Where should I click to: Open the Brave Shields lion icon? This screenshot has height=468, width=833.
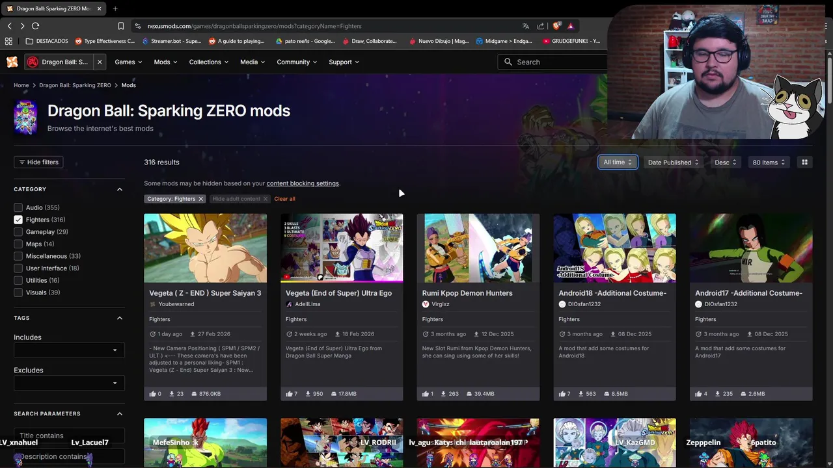point(556,26)
